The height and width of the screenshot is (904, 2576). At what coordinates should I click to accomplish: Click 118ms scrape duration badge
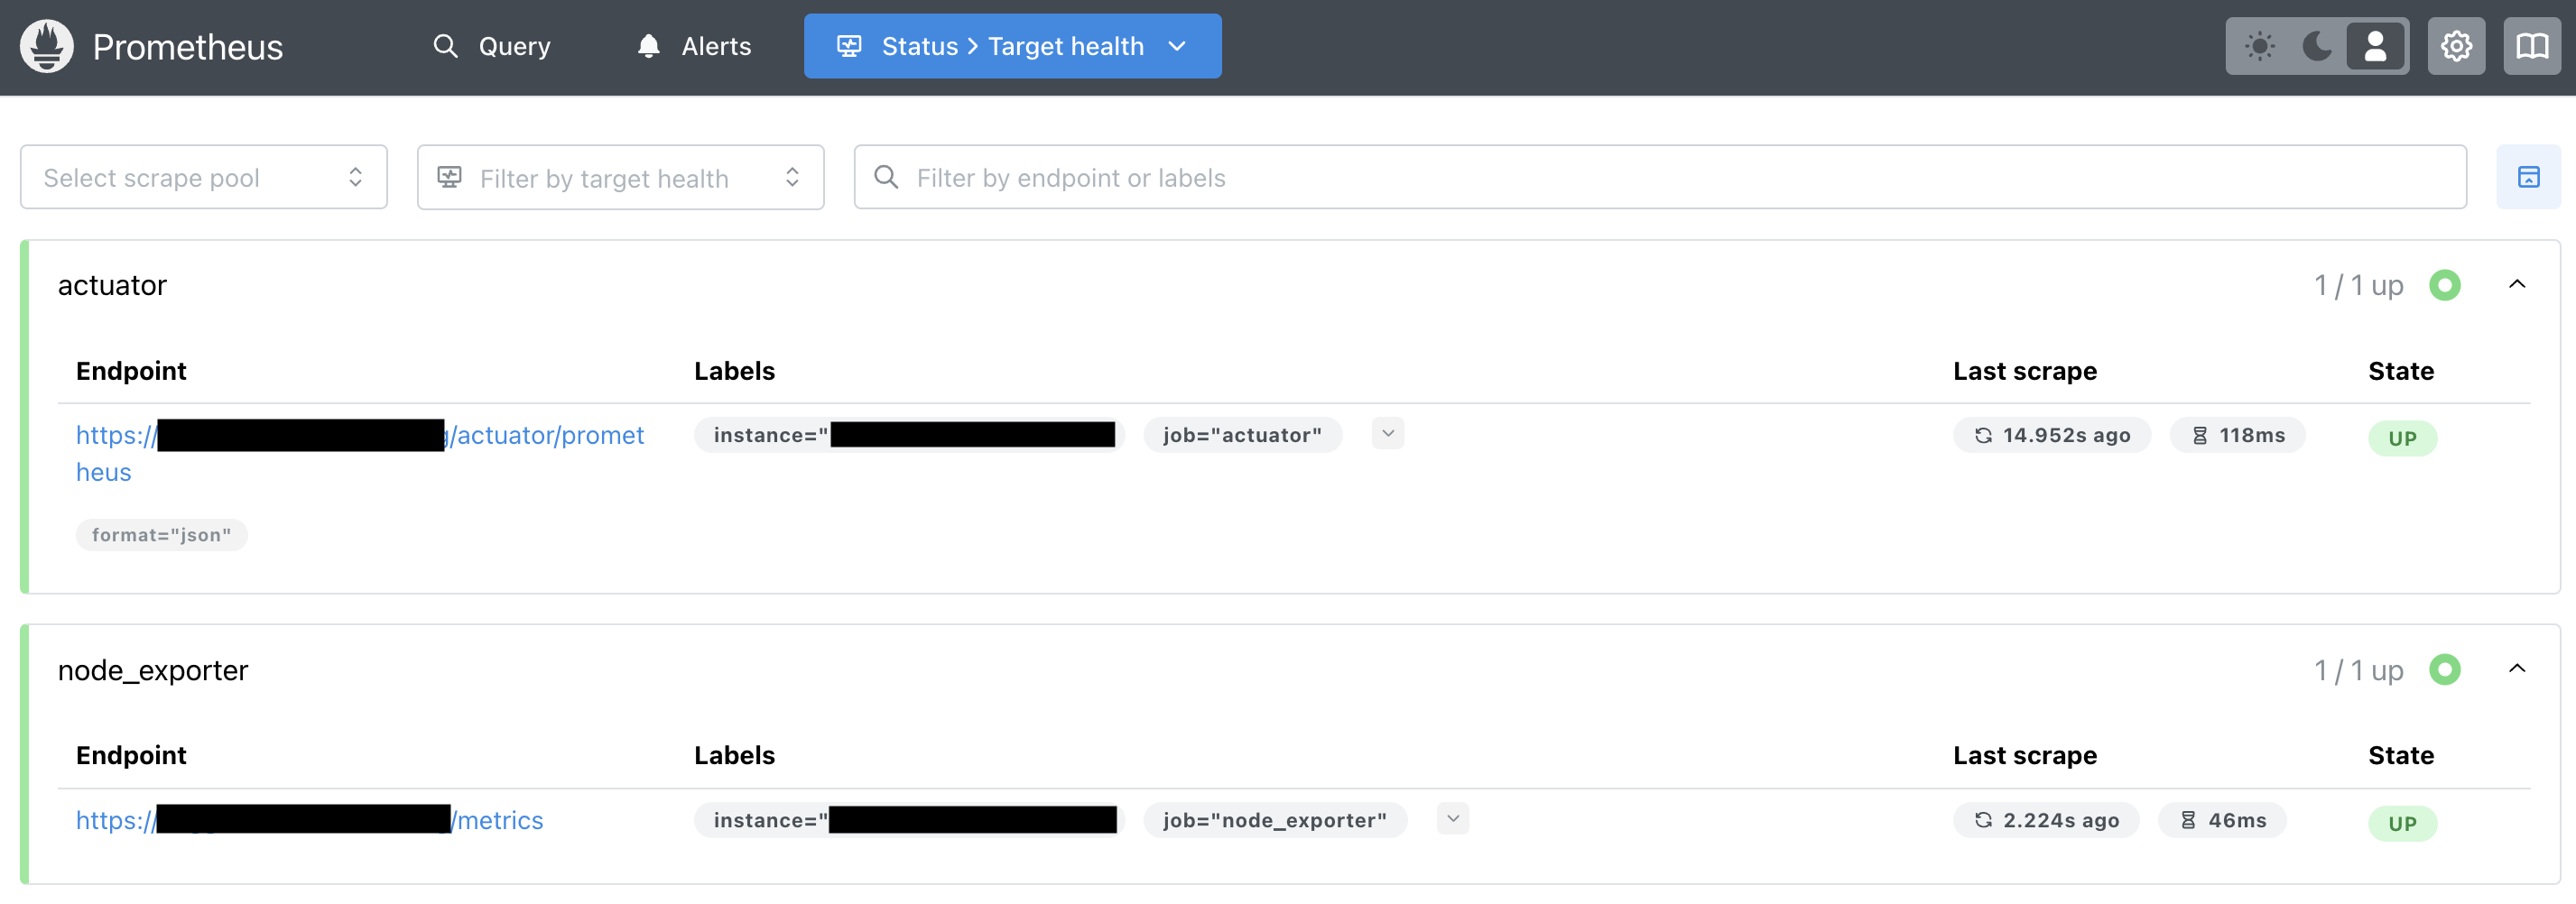[2237, 435]
